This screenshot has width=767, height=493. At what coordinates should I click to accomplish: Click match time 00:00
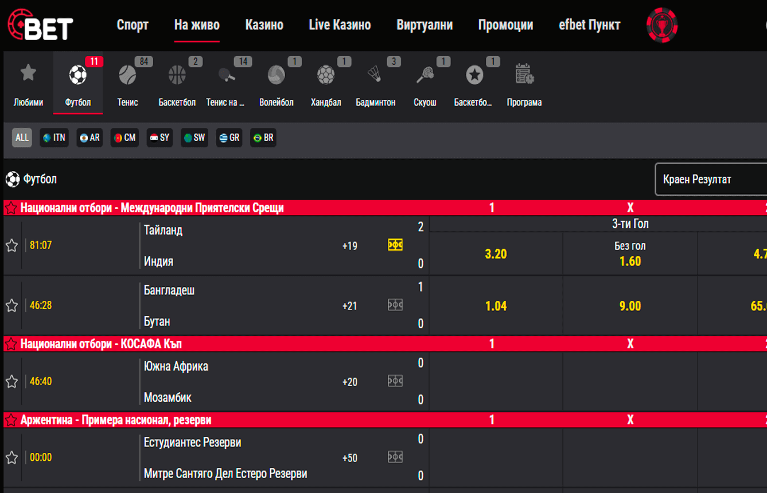click(x=41, y=457)
